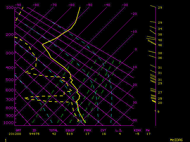Select the -90 temperature label at top
190x142 pixels.
point(18,5)
